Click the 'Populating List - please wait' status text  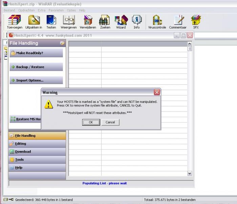[x=104, y=183]
